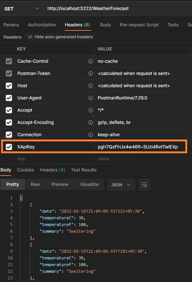Viewport: 192px width, 282px height.
Task: Click info icon for Accept-Encoding header
Action: tap(91, 122)
